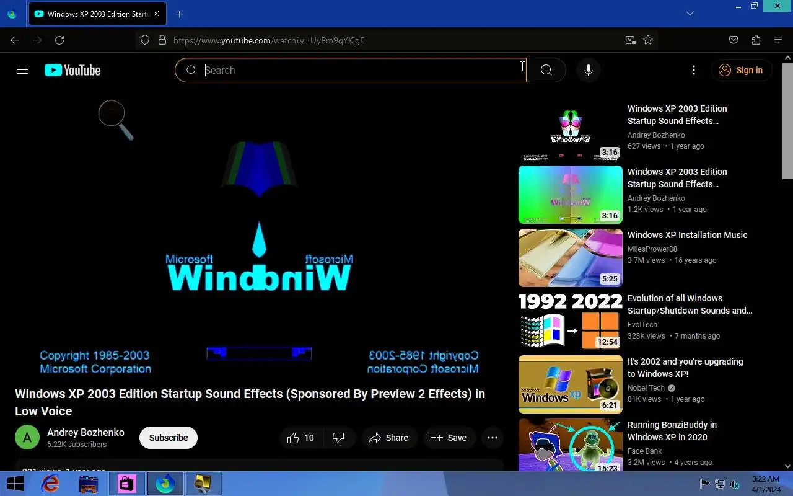Open Windows XP Installation Music thumbnail
Image resolution: width=793 pixels, height=496 pixels.
[x=571, y=258]
